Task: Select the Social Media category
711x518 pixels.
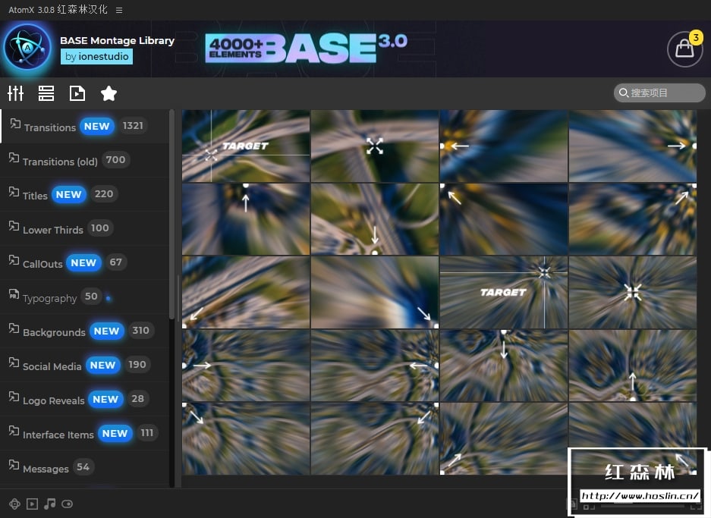Action: point(85,366)
